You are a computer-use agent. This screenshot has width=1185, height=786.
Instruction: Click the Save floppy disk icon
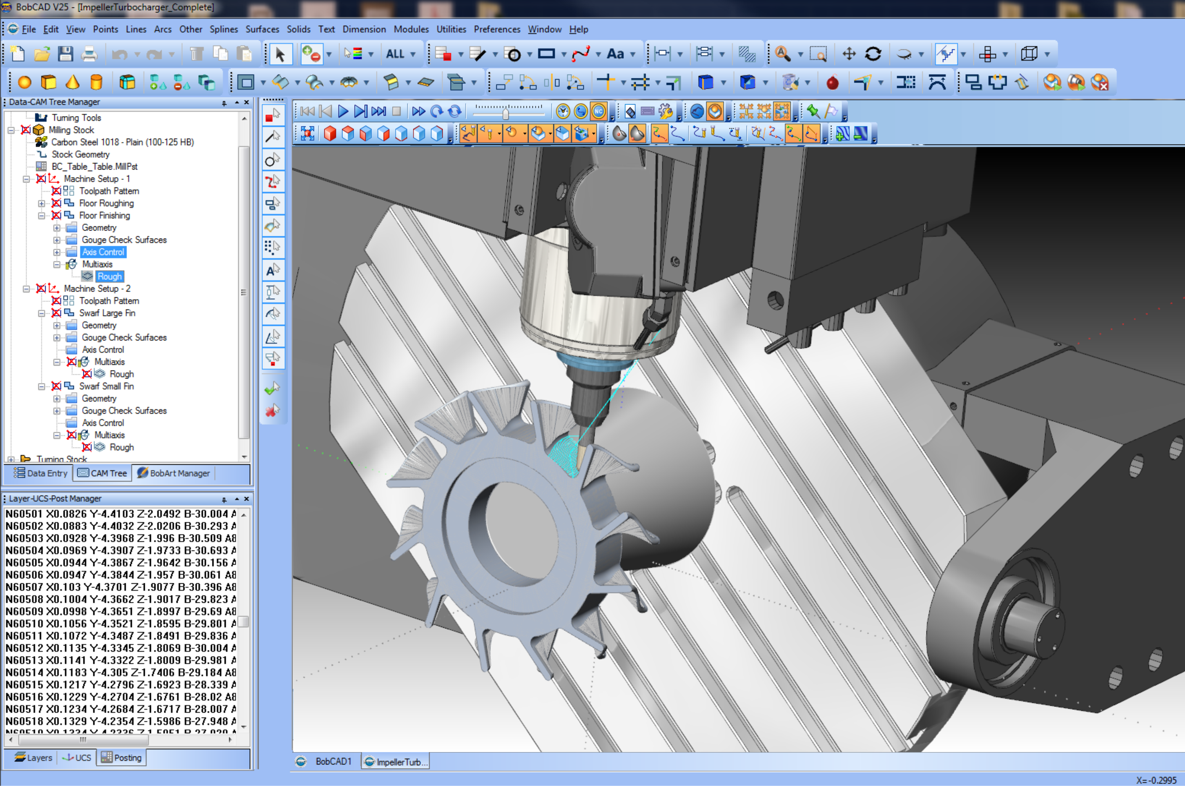click(65, 54)
